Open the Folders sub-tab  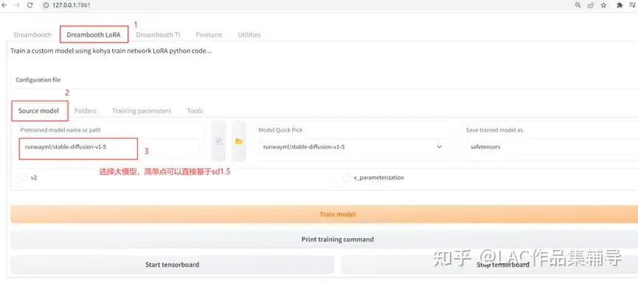tap(86, 111)
